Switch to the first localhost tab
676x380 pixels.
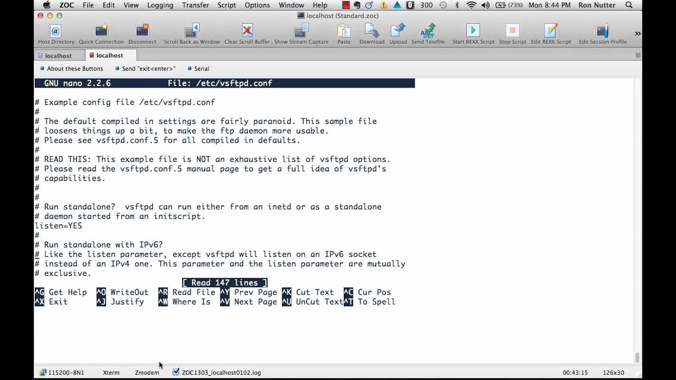(59, 55)
